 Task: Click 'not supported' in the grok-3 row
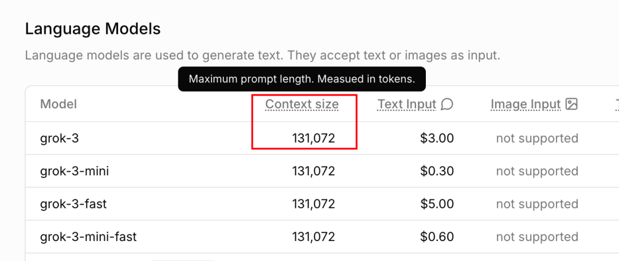[537, 138]
